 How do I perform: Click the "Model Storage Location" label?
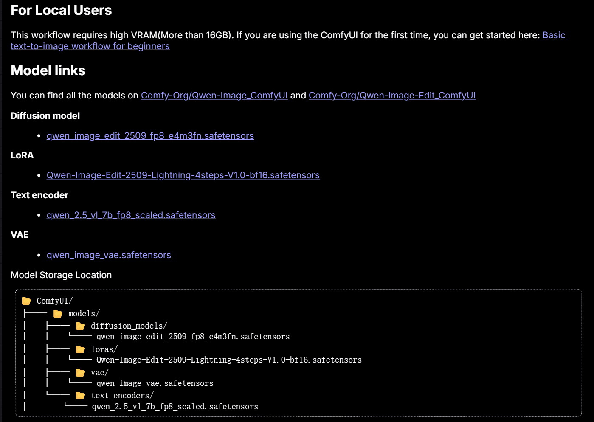point(61,275)
